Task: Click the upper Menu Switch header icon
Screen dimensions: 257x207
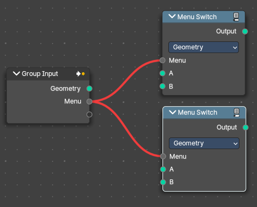Action: pyautogui.click(x=236, y=17)
